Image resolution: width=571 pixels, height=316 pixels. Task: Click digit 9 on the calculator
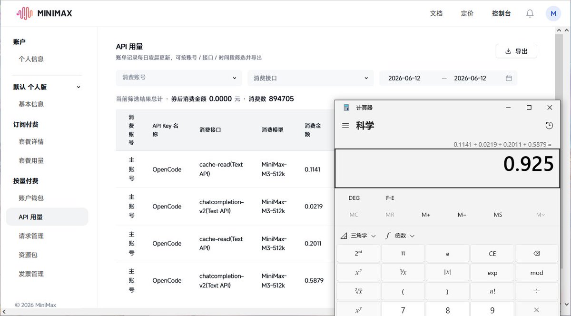pos(492,309)
